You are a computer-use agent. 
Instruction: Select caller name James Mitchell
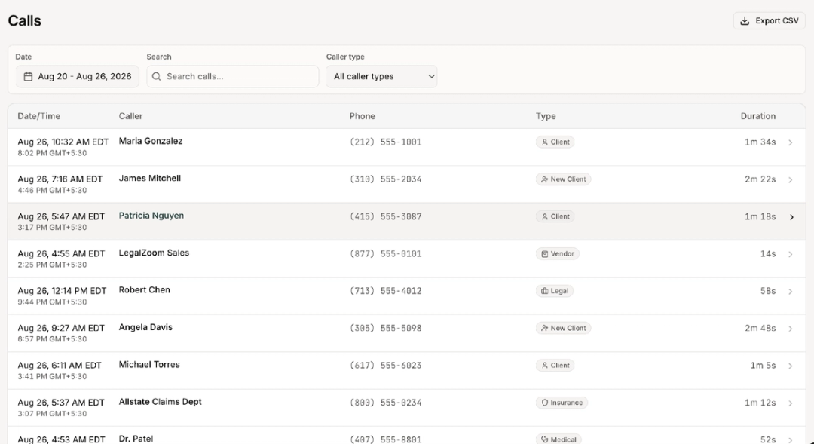150,178
